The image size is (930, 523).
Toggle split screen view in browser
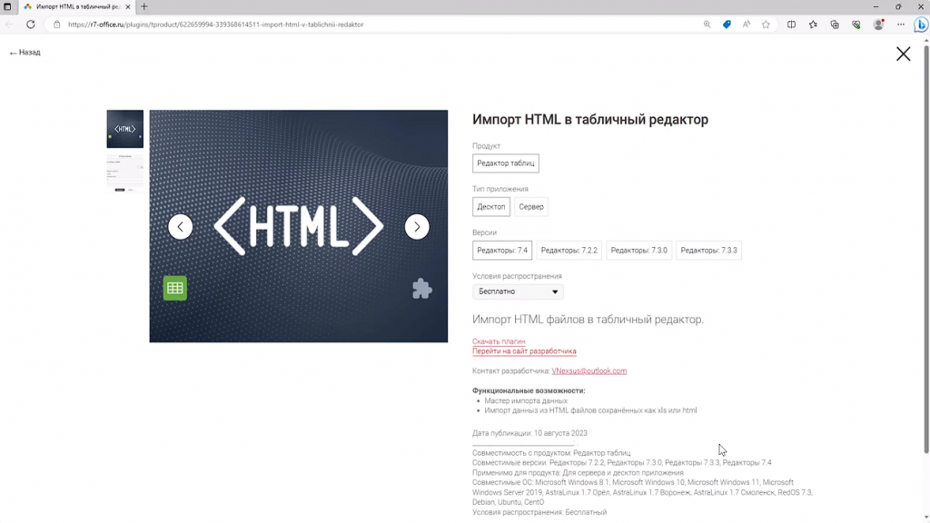pos(791,25)
